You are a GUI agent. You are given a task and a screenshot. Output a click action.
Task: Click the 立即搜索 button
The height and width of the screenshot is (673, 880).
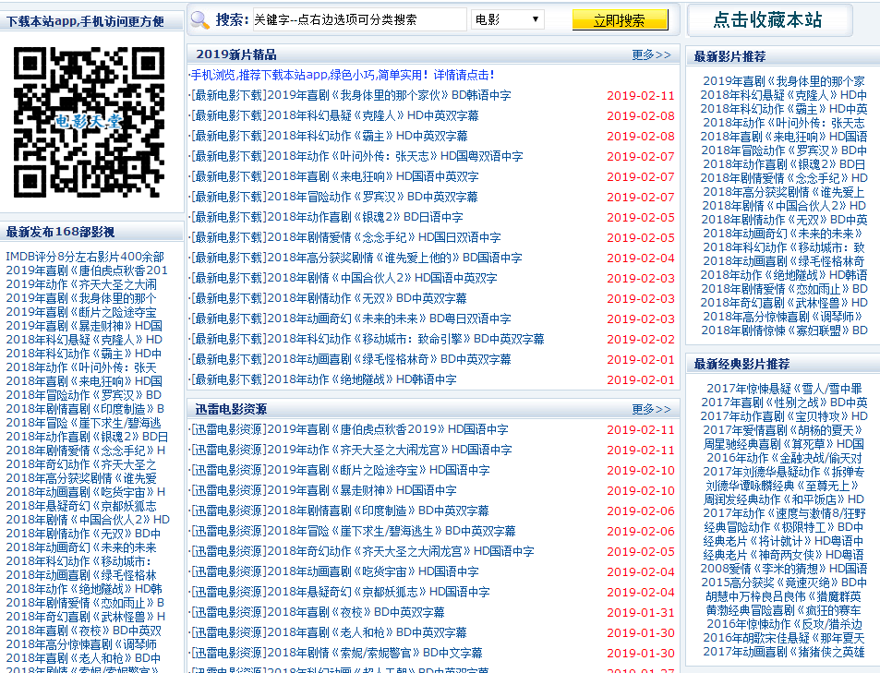621,20
